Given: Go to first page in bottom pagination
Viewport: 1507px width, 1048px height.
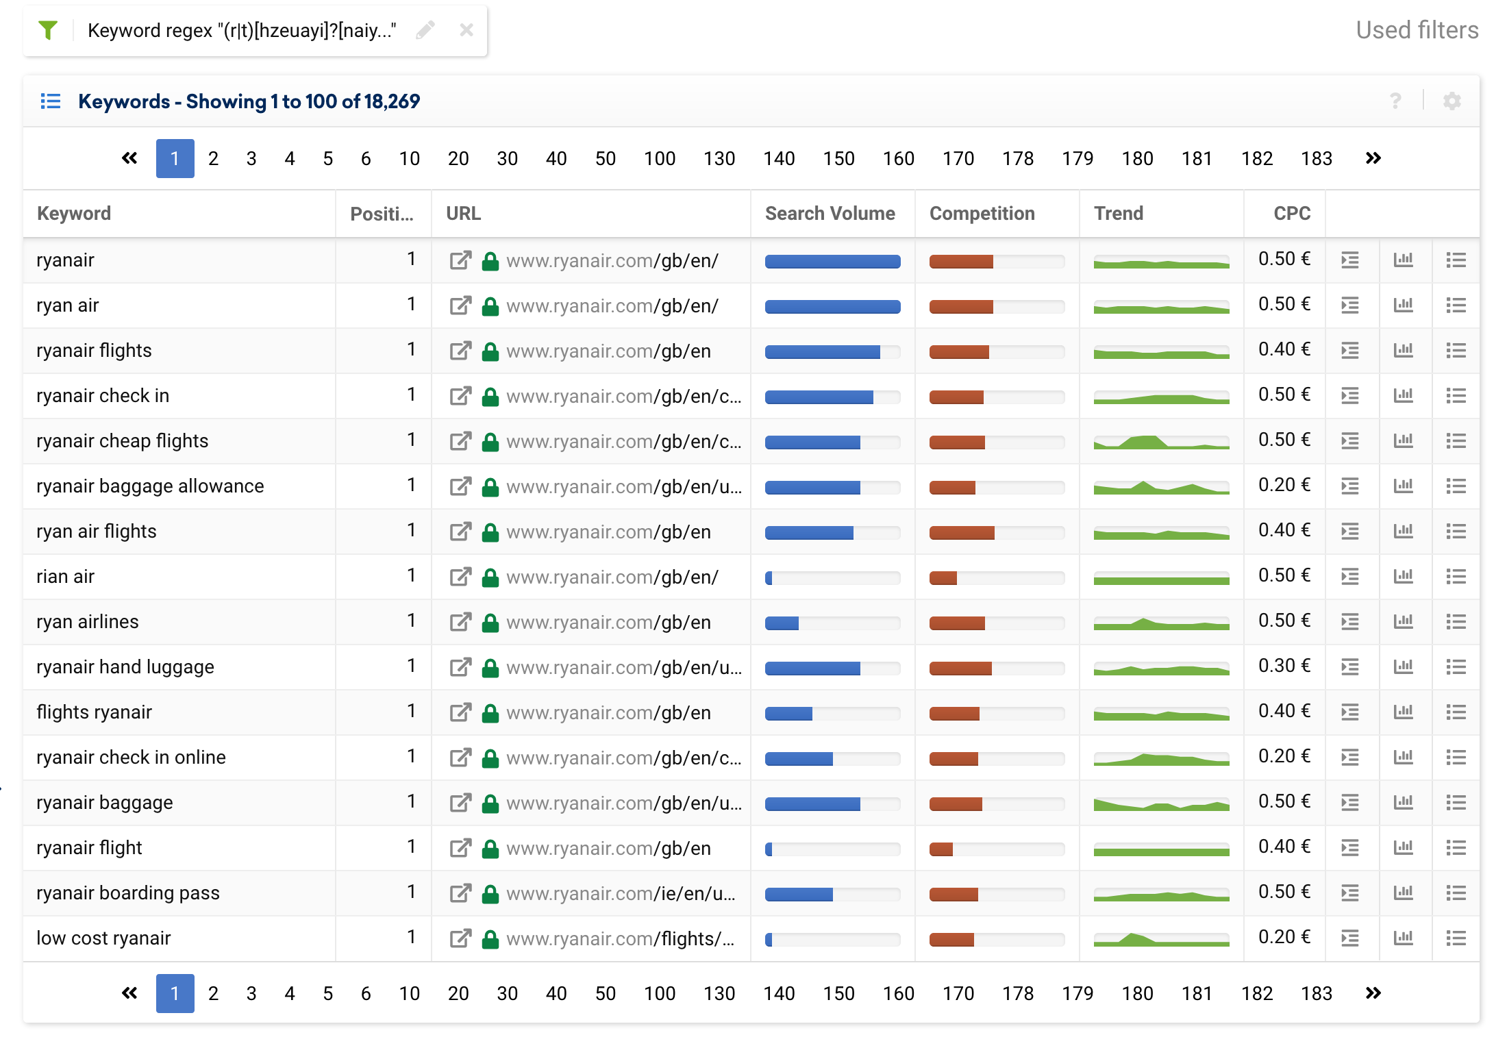Looking at the screenshot, I should (x=129, y=993).
